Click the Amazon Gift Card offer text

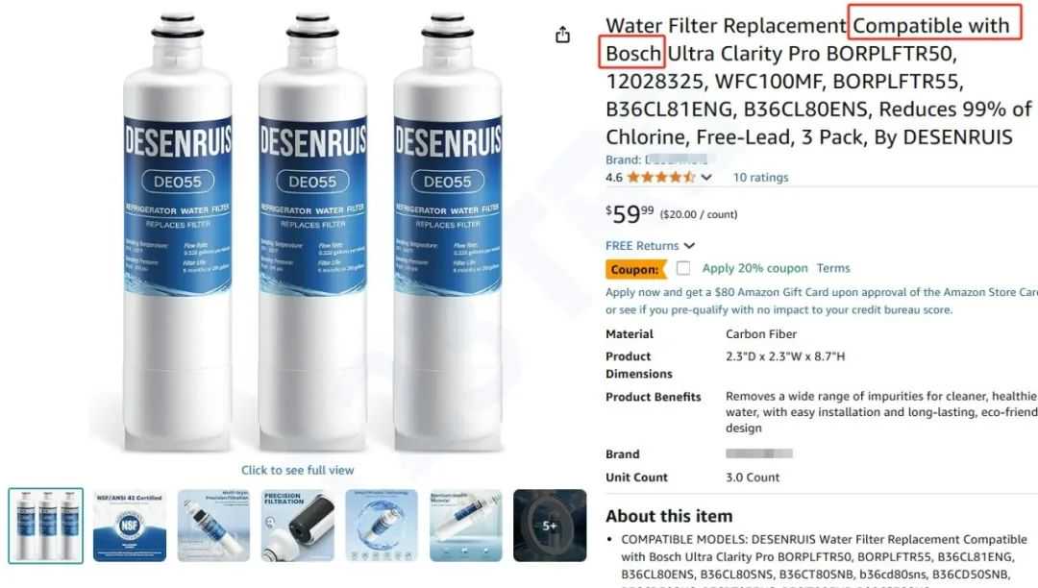click(821, 301)
